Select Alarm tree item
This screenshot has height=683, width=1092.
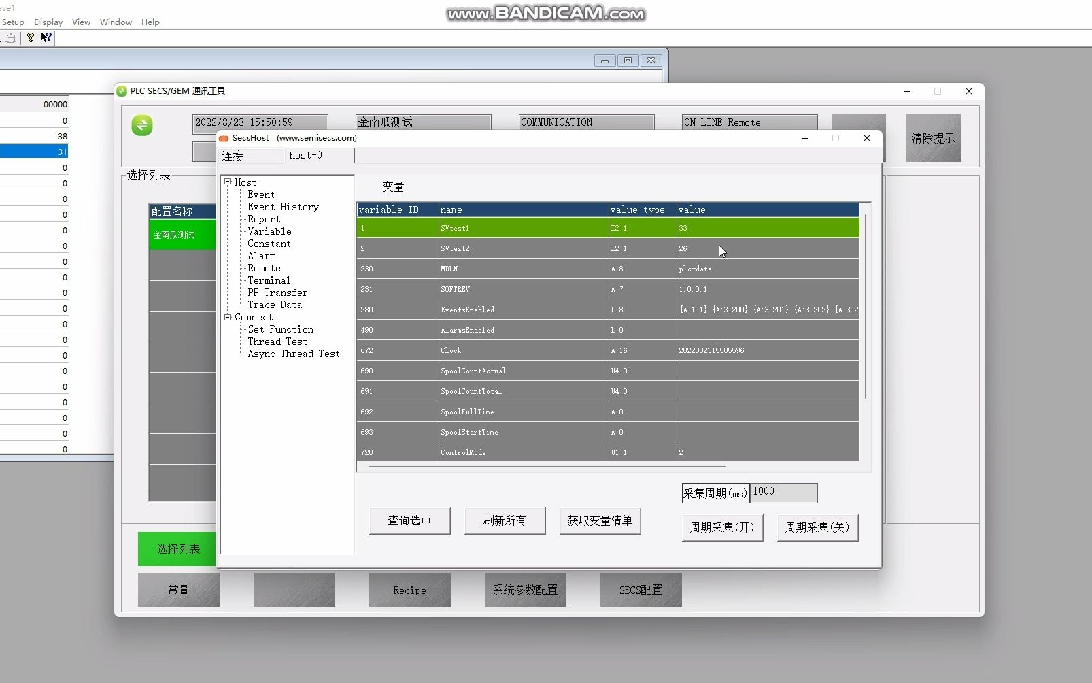262,256
